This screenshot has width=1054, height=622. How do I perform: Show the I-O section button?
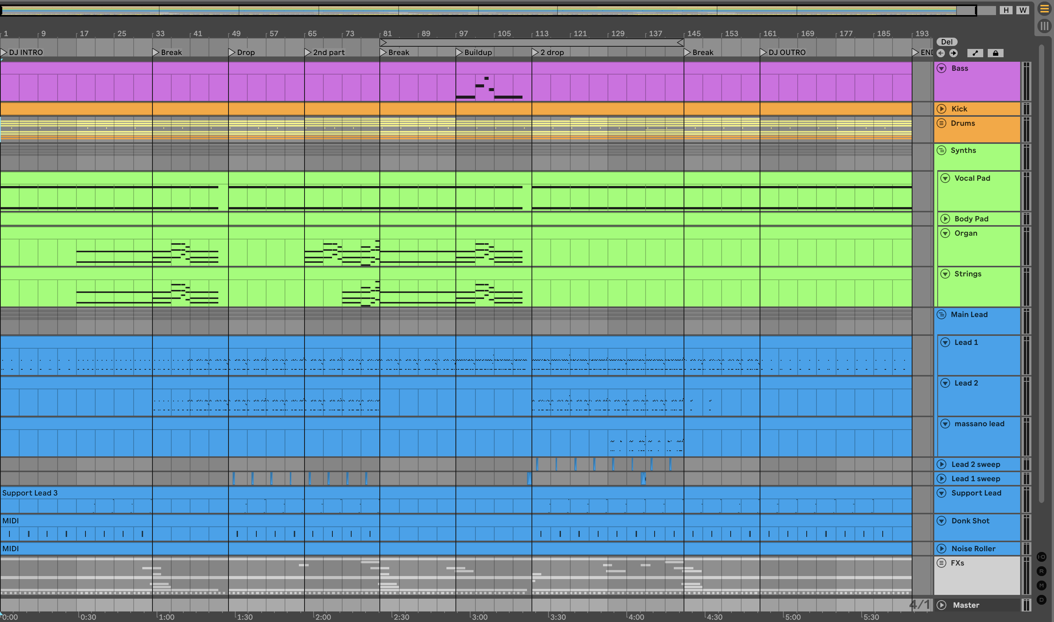pos(1042,557)
